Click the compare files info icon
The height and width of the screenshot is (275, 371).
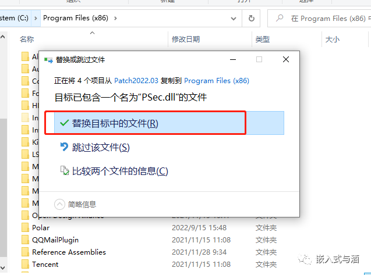click(64, 170)
